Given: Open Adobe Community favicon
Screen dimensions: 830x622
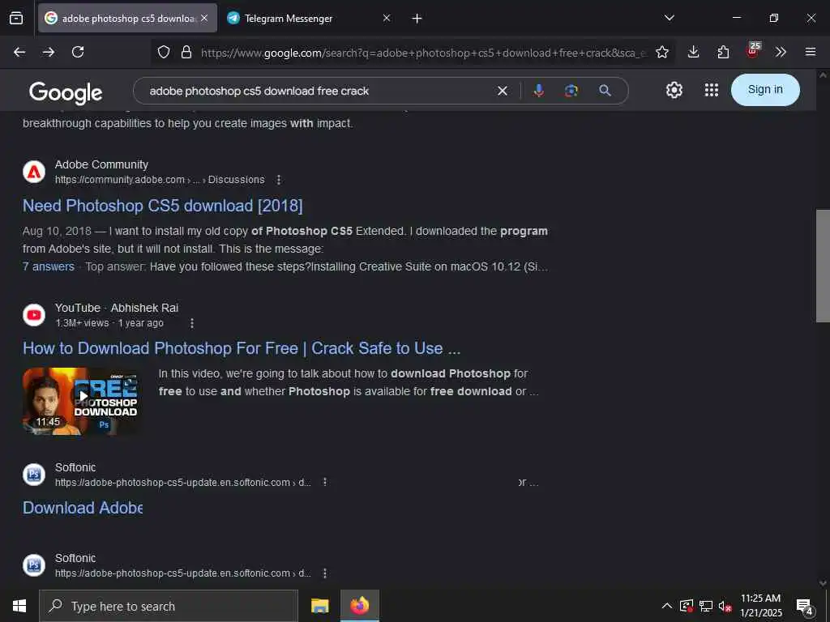Looking at the screenshot, I should pyautogui.click(x=34, y=172).
